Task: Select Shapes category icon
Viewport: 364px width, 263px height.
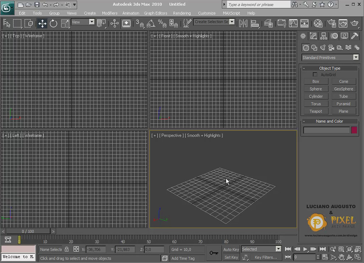Action: pos(314,48)
